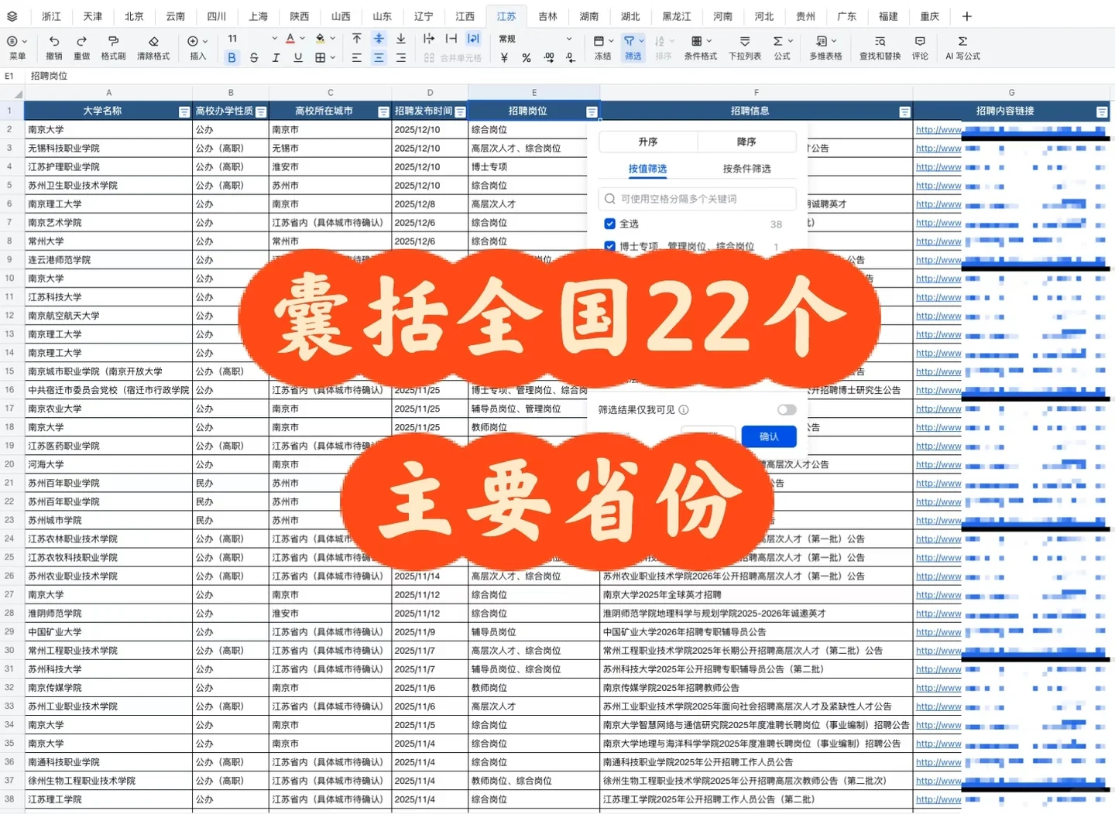Open the border style dropdown

pos(332,56)
